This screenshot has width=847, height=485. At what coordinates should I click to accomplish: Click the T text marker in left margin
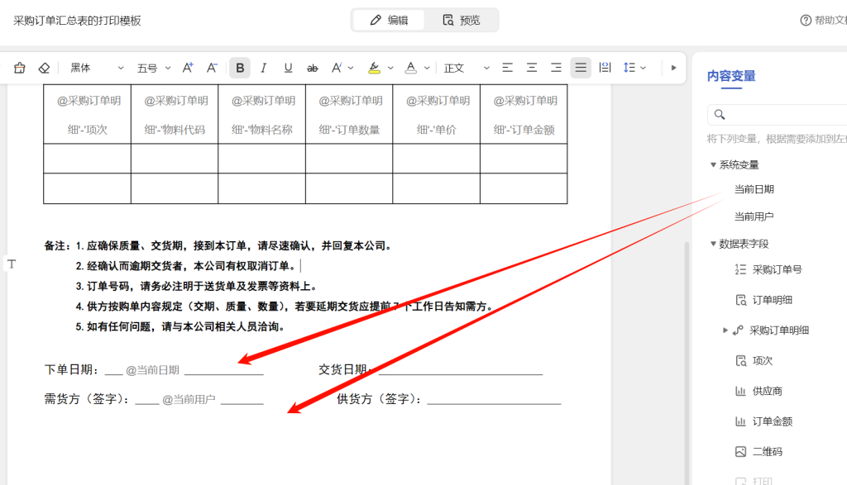12,264
